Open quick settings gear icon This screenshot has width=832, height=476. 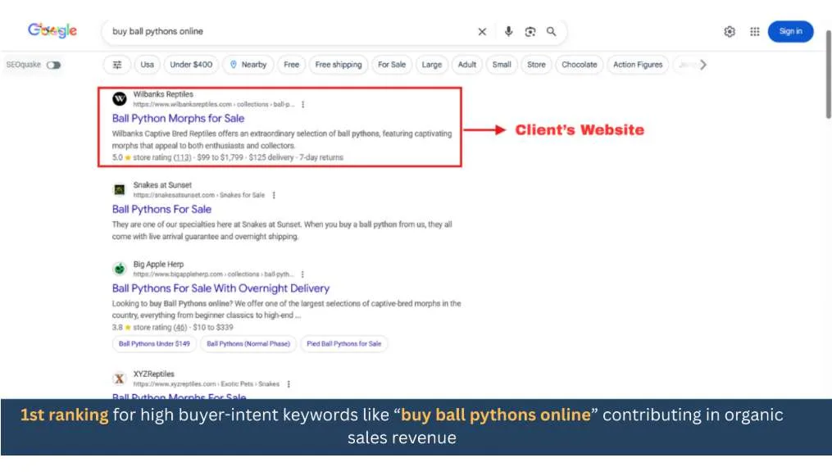730,32
